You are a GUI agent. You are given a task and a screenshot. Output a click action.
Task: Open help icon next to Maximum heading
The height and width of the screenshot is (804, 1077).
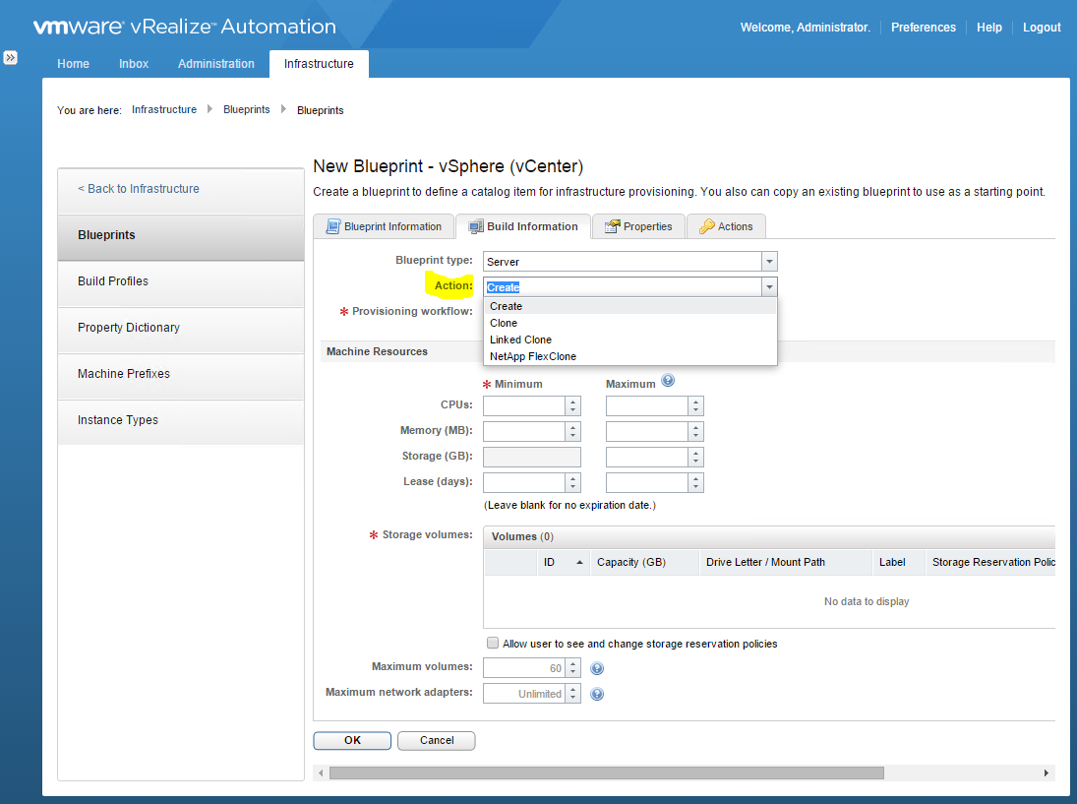668,380
